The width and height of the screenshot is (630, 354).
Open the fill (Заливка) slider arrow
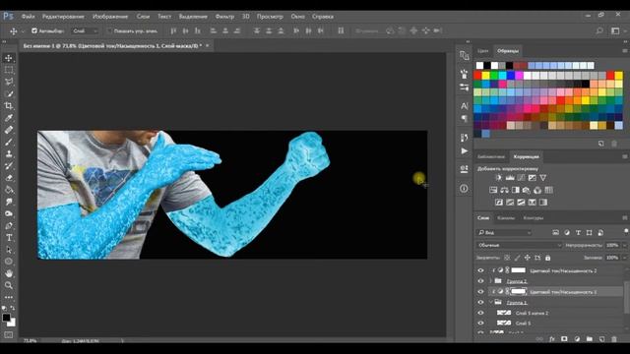click(624, 258)
